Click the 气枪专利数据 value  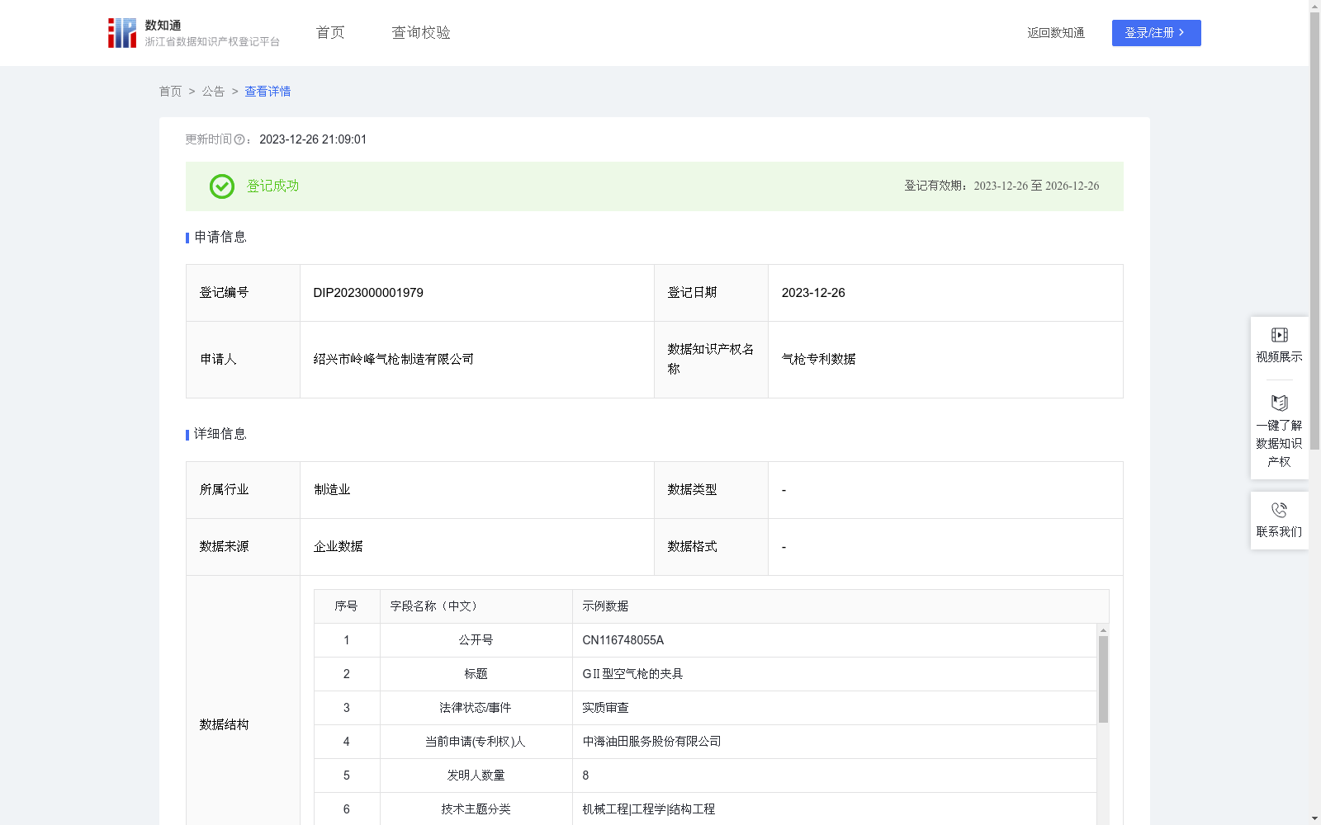click(x=818, y=360)
